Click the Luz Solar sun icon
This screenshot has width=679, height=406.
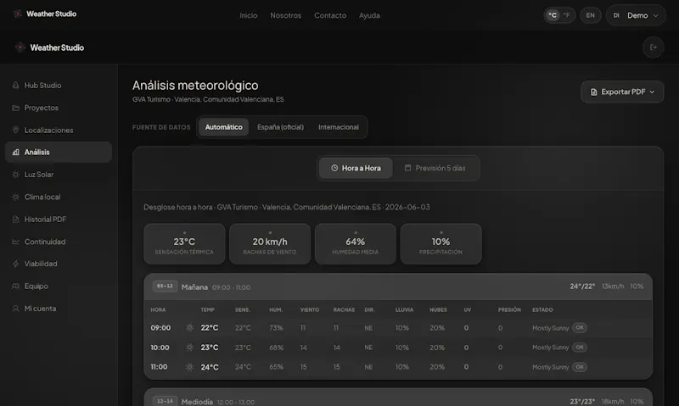pos(15,175)
